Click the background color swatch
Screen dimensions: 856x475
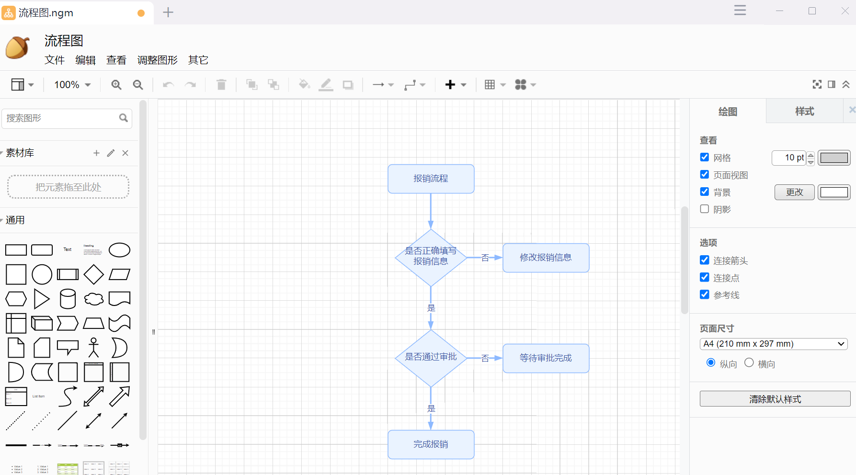coord(834,192)
